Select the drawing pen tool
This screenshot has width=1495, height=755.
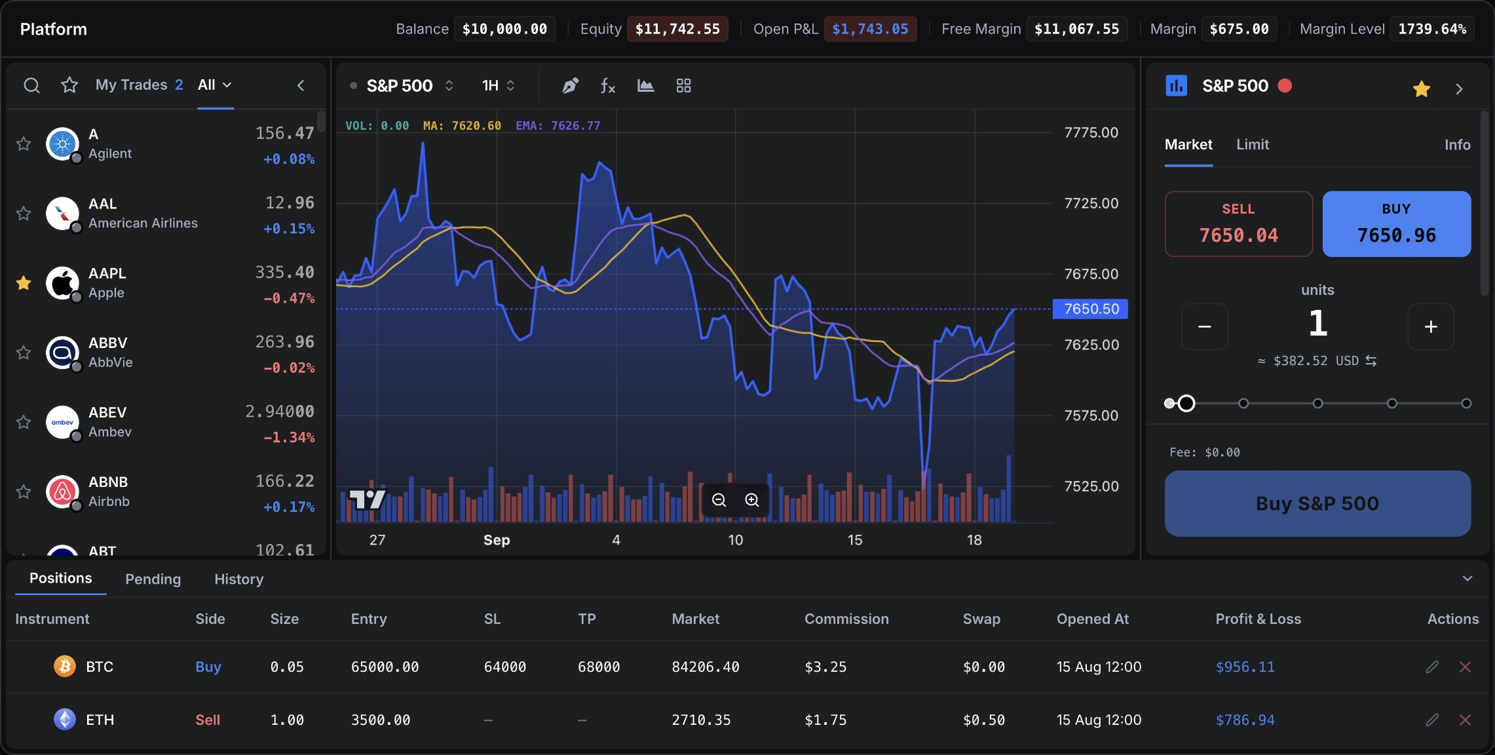tap(570, 86)
